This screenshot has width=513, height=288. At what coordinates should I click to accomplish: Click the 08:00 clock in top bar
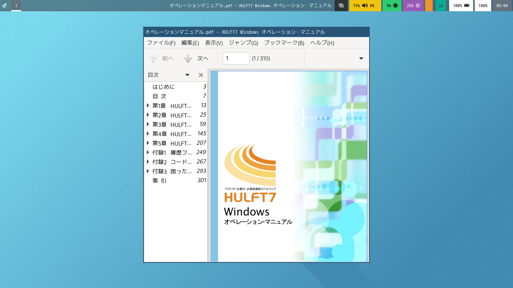[x=502, y=6]
